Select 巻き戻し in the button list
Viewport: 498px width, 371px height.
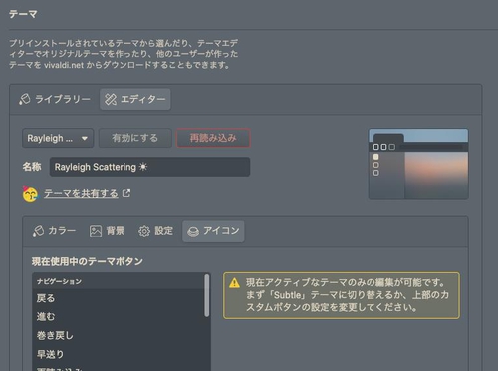pyautogui.click(x=119, y=336)
